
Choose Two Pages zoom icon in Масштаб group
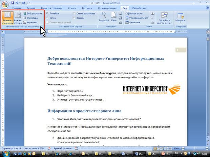point(120,18)
